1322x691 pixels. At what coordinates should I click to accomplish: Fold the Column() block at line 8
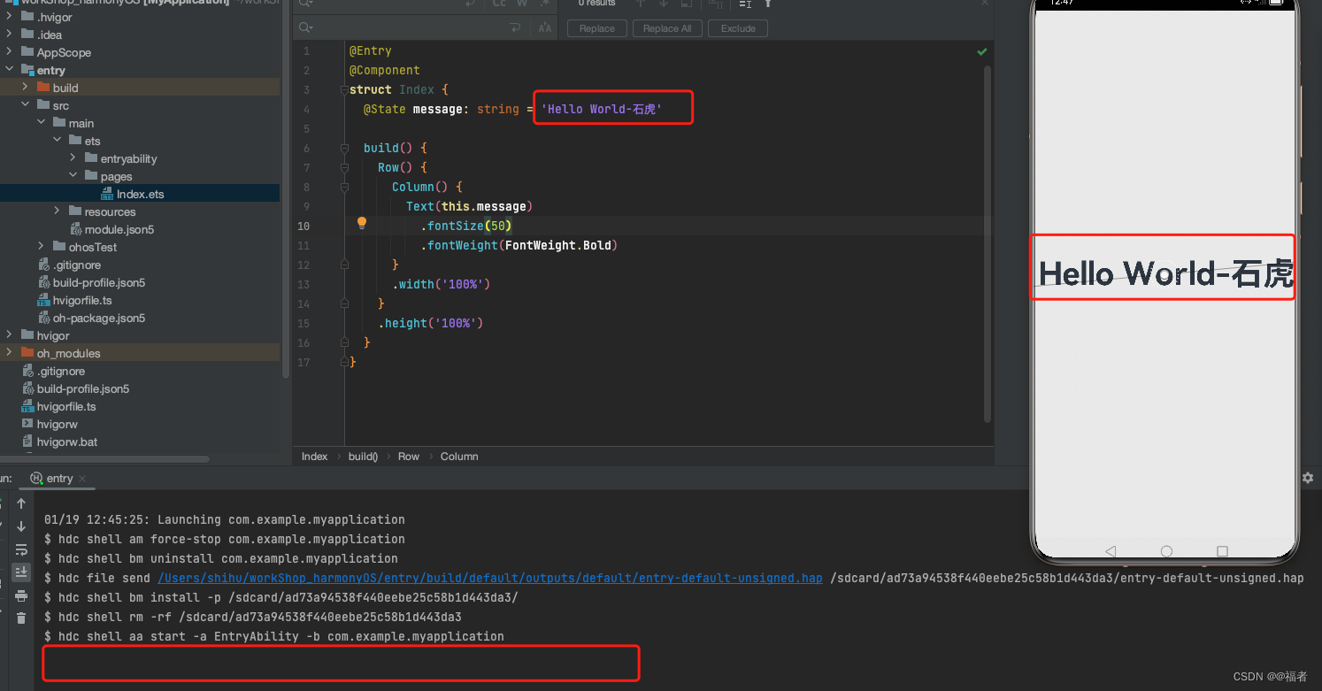pyautogui.click(x=345, y=188)
